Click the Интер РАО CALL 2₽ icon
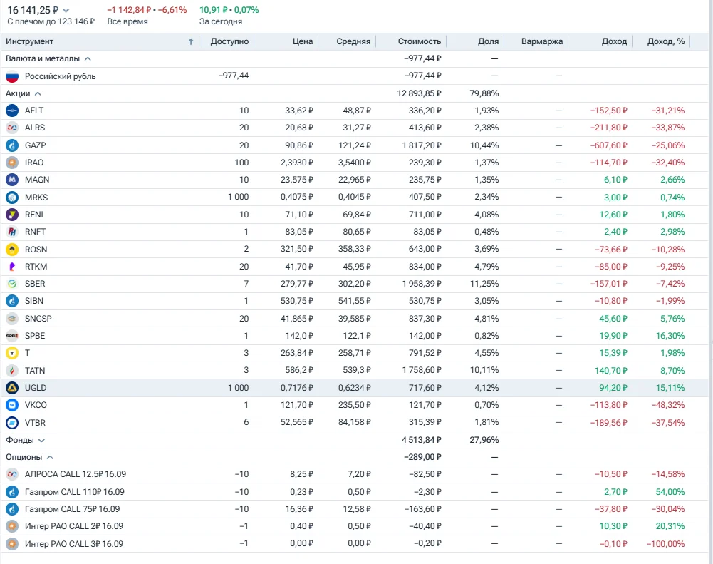The image size is (713, 564). click(x=12, y=526)
